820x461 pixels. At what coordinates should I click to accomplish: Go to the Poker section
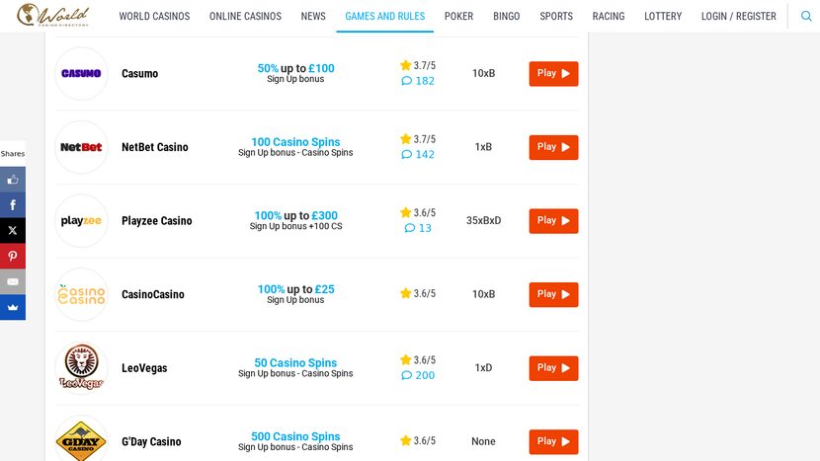click(x=458, y=17)
